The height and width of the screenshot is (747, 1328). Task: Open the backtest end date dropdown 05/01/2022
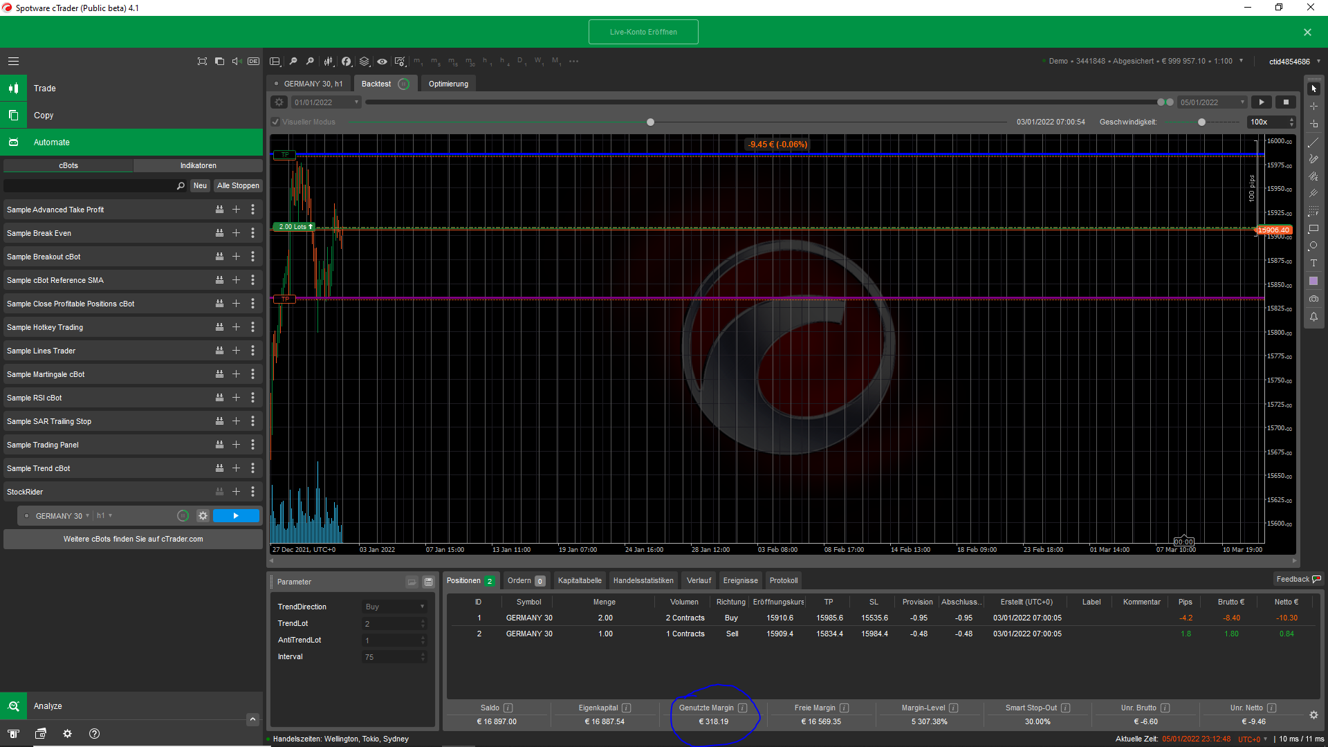pos(1212,102)
